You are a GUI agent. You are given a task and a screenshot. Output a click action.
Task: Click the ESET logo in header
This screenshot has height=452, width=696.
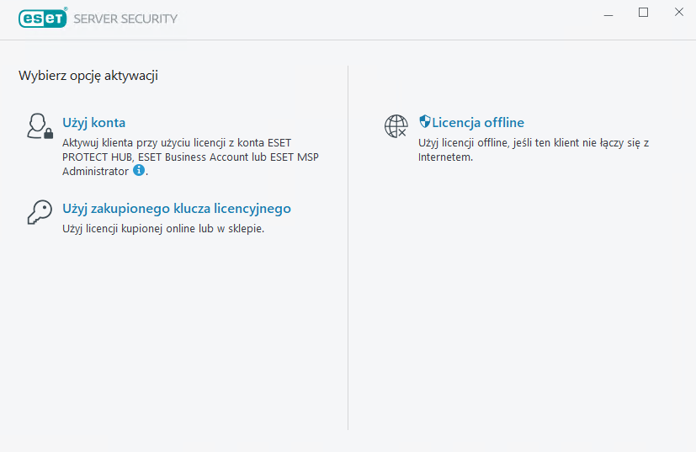pos(43,19)
